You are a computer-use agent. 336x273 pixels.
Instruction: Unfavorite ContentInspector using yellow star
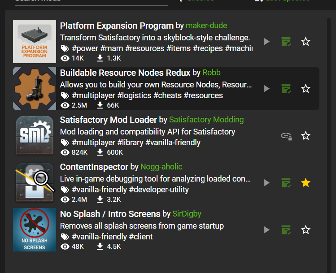tap(305, 183)
